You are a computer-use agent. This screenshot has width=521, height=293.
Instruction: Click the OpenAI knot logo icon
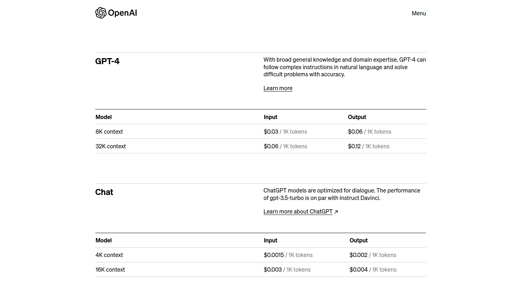pos(101,13)
